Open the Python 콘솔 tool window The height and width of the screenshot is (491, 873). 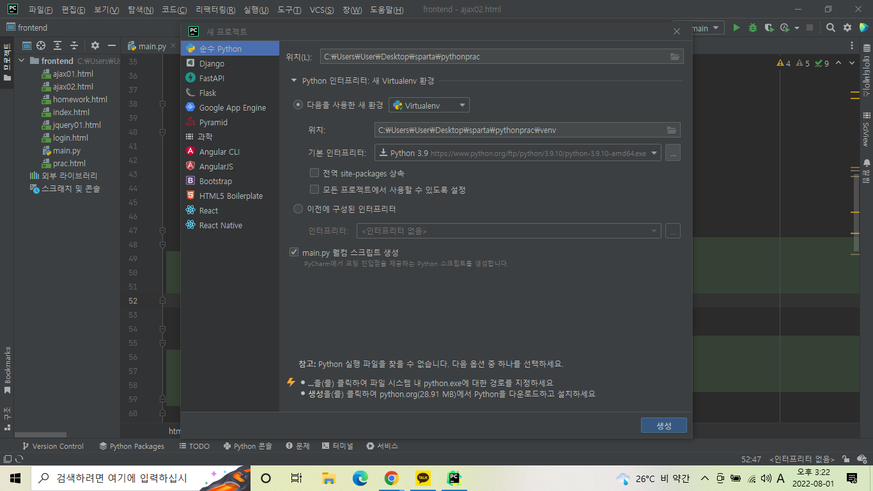(247, 446)
